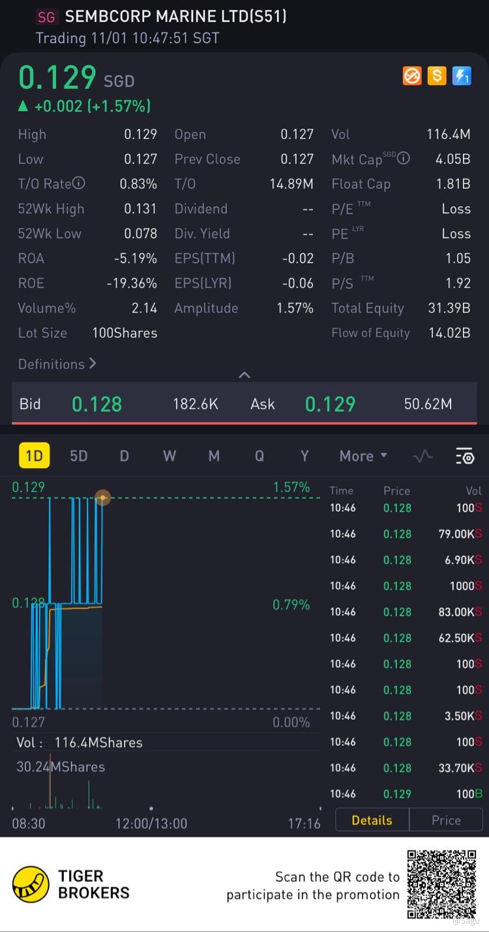Image resolution: width=489 pixels, height=932 pixels.
Task: Tap the 0.129 trade with 100B volume
Action: click(406, 794)
